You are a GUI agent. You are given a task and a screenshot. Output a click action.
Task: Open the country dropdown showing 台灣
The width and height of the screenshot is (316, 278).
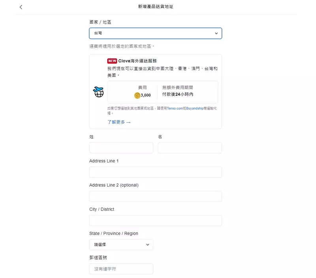155,34
